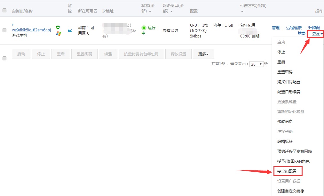The height and width of the screenshot is (196, 324).
Task: Click the IP地址 column header
Action: pos(108,11)
